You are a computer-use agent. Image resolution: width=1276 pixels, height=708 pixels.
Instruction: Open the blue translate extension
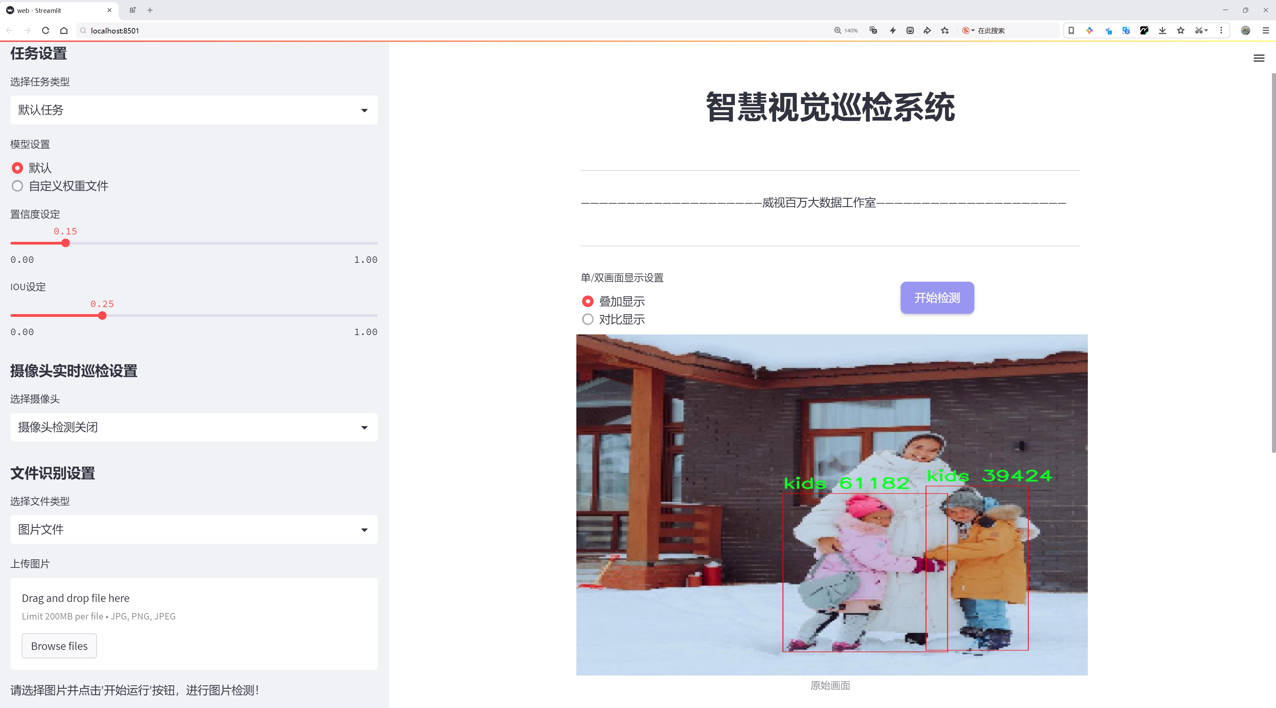(1126, 31)
